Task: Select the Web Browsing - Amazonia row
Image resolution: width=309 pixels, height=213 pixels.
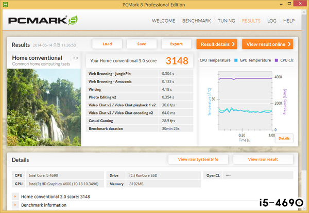Action: pyautogui.click(x=140, y=81)
